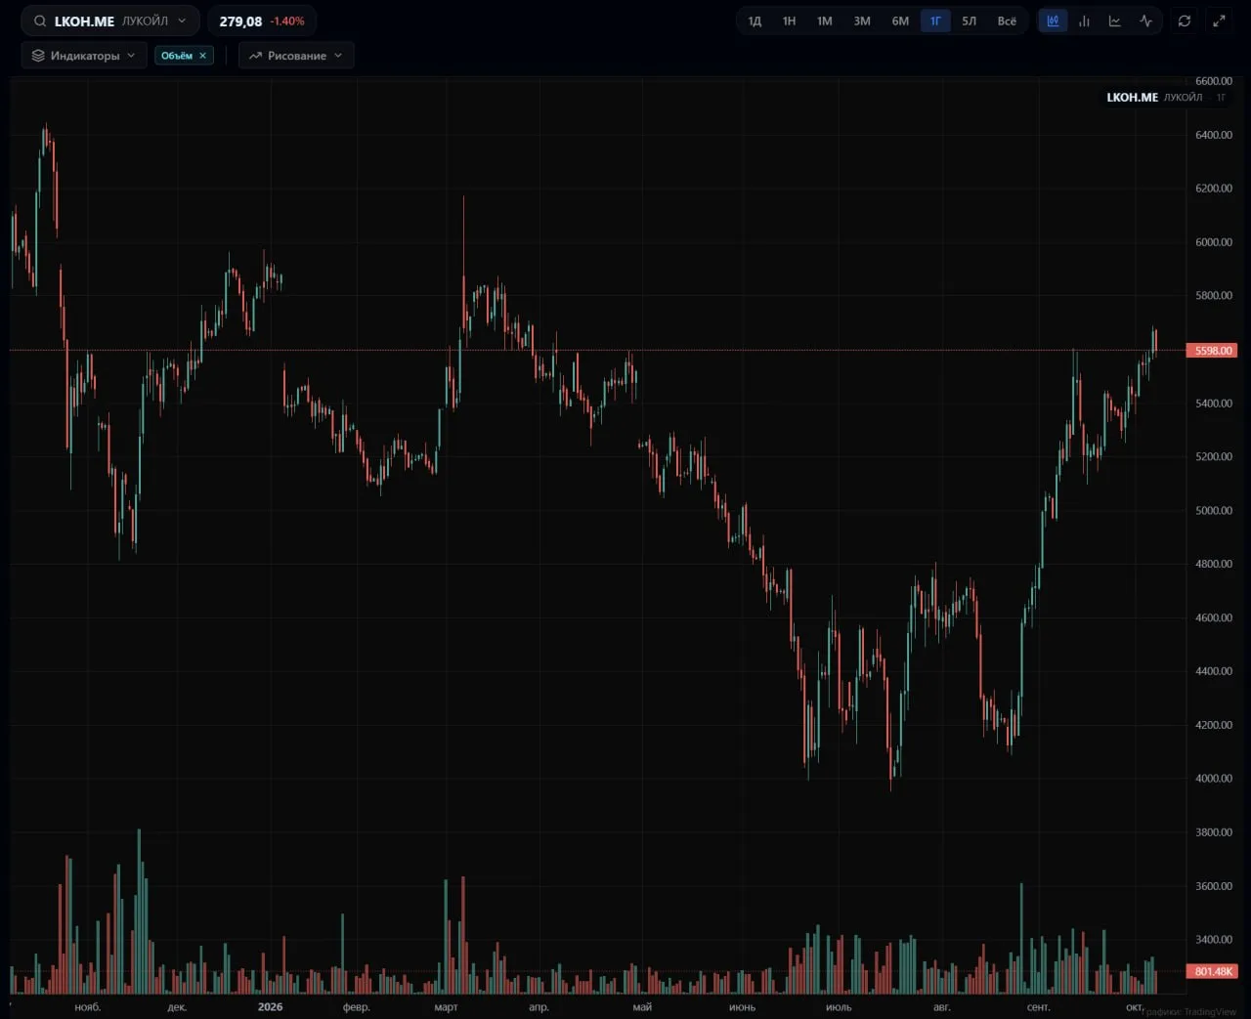Click the 801.48K volume label
Screen dimensions: 1251x1019
pos(1213,971)
